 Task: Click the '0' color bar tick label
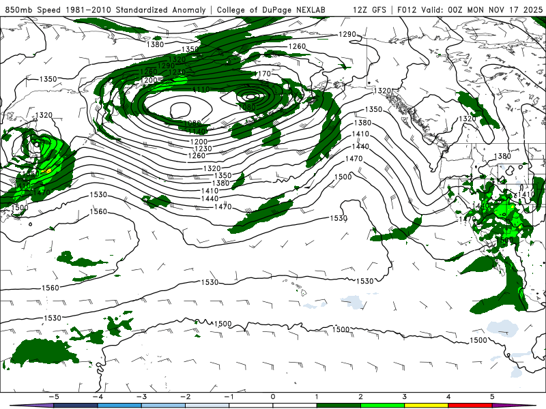pos(273,397)
